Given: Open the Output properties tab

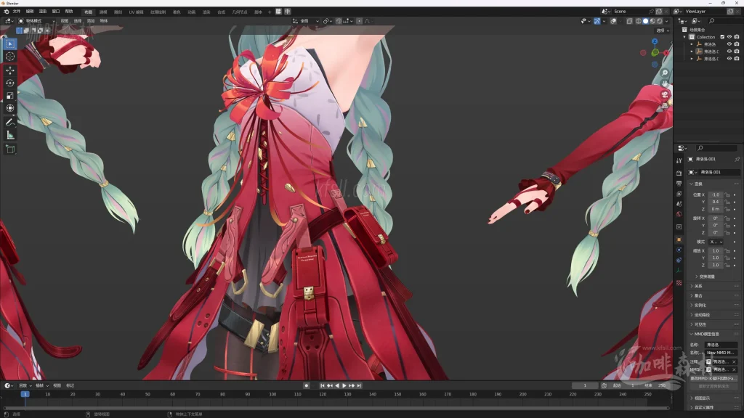Looking at the screenshot, I should tap(679, 184).
